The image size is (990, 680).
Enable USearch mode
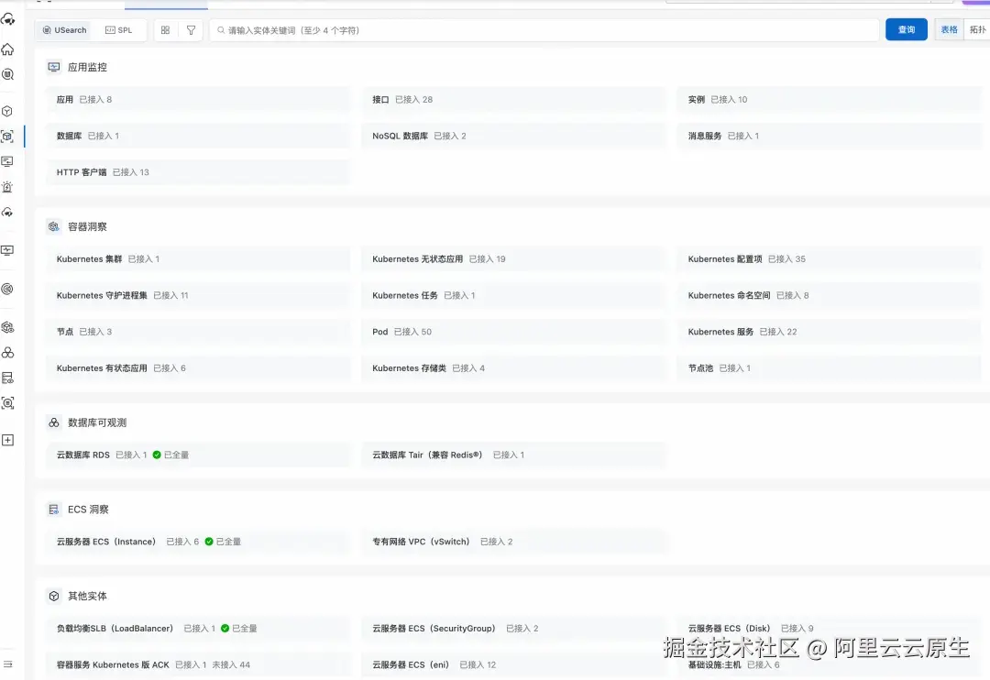62,29
